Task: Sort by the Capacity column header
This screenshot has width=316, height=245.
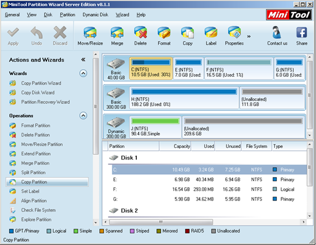Action: click(x=175, y=146)
